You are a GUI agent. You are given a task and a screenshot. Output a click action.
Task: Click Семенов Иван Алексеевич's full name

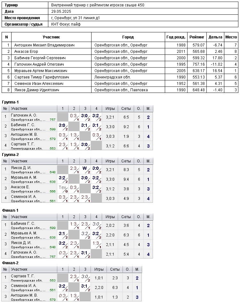[39, 84]
